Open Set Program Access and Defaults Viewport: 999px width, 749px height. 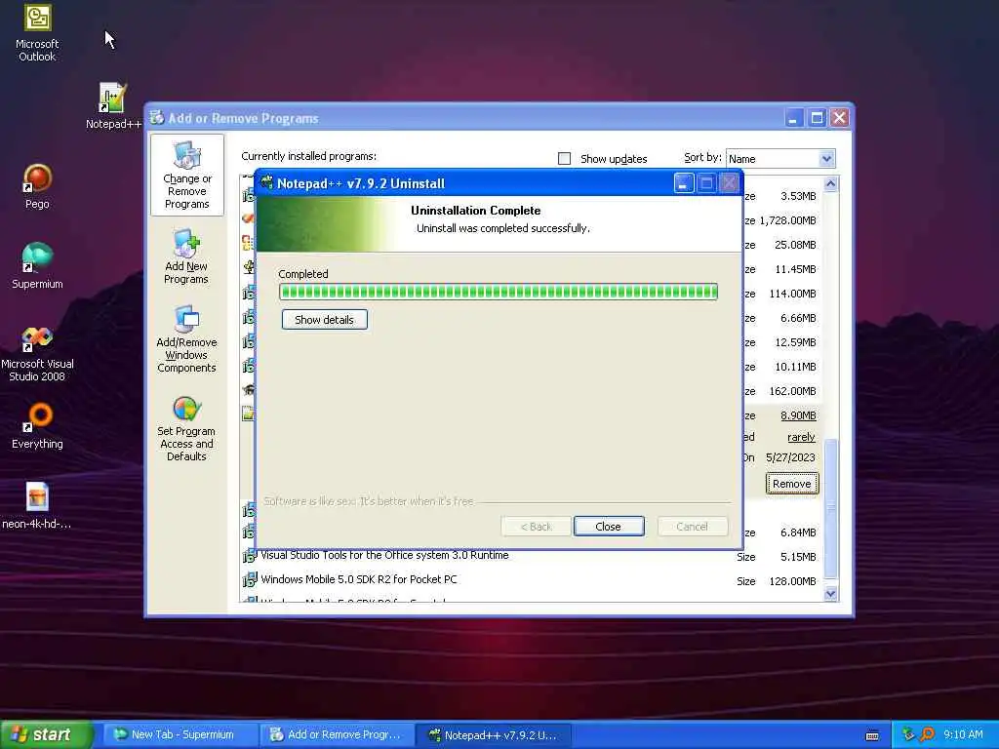click(186, 428)
